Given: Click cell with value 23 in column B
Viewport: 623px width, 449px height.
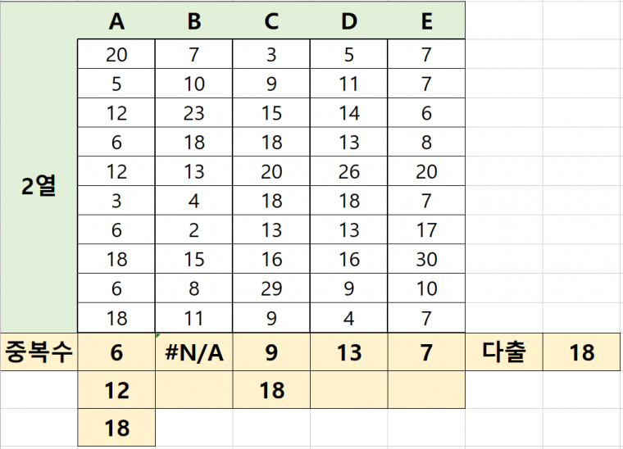Looking at the screenshot, I should pyautogui.click(x=194, y=113).
